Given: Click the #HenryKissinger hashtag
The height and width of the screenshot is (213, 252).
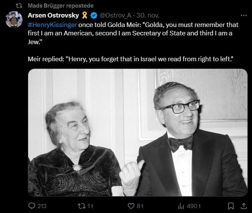Looking at the screenshot, I should pos(52,25).
